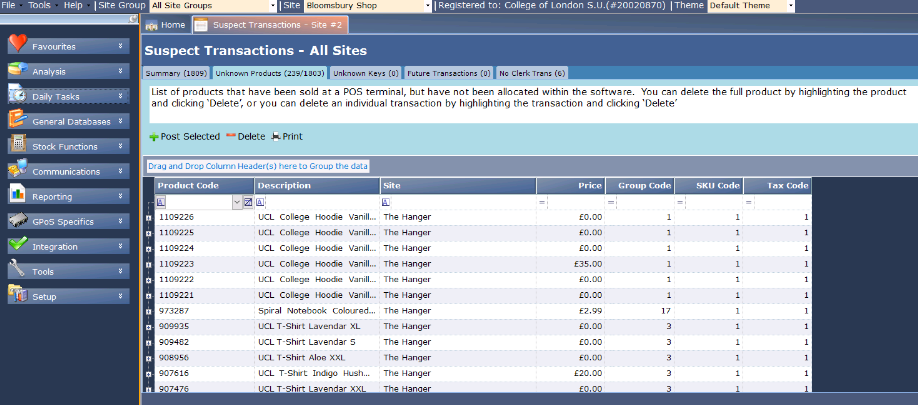The width and height of the screenshot is (918, 405).
Task: Click Post Selected button
Action: click(x=185, y=137)
